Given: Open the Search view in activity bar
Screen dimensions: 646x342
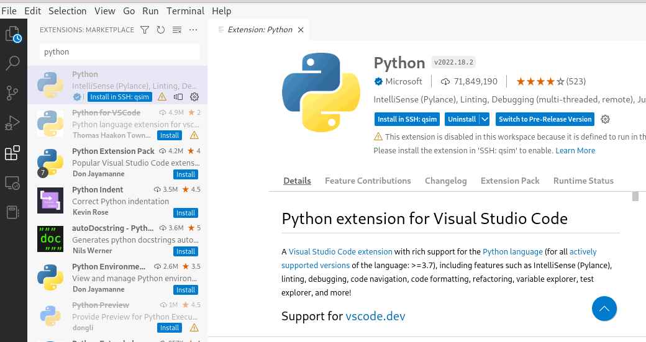Looking at the screenshot, I should pyautogui.click(x=13, y=63).
